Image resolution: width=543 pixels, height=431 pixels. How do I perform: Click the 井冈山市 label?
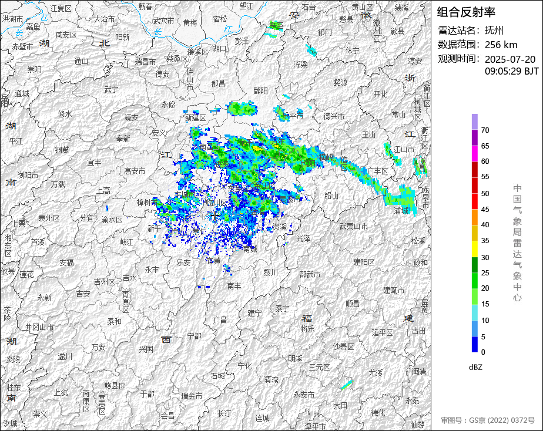click(x=39, y=327)
